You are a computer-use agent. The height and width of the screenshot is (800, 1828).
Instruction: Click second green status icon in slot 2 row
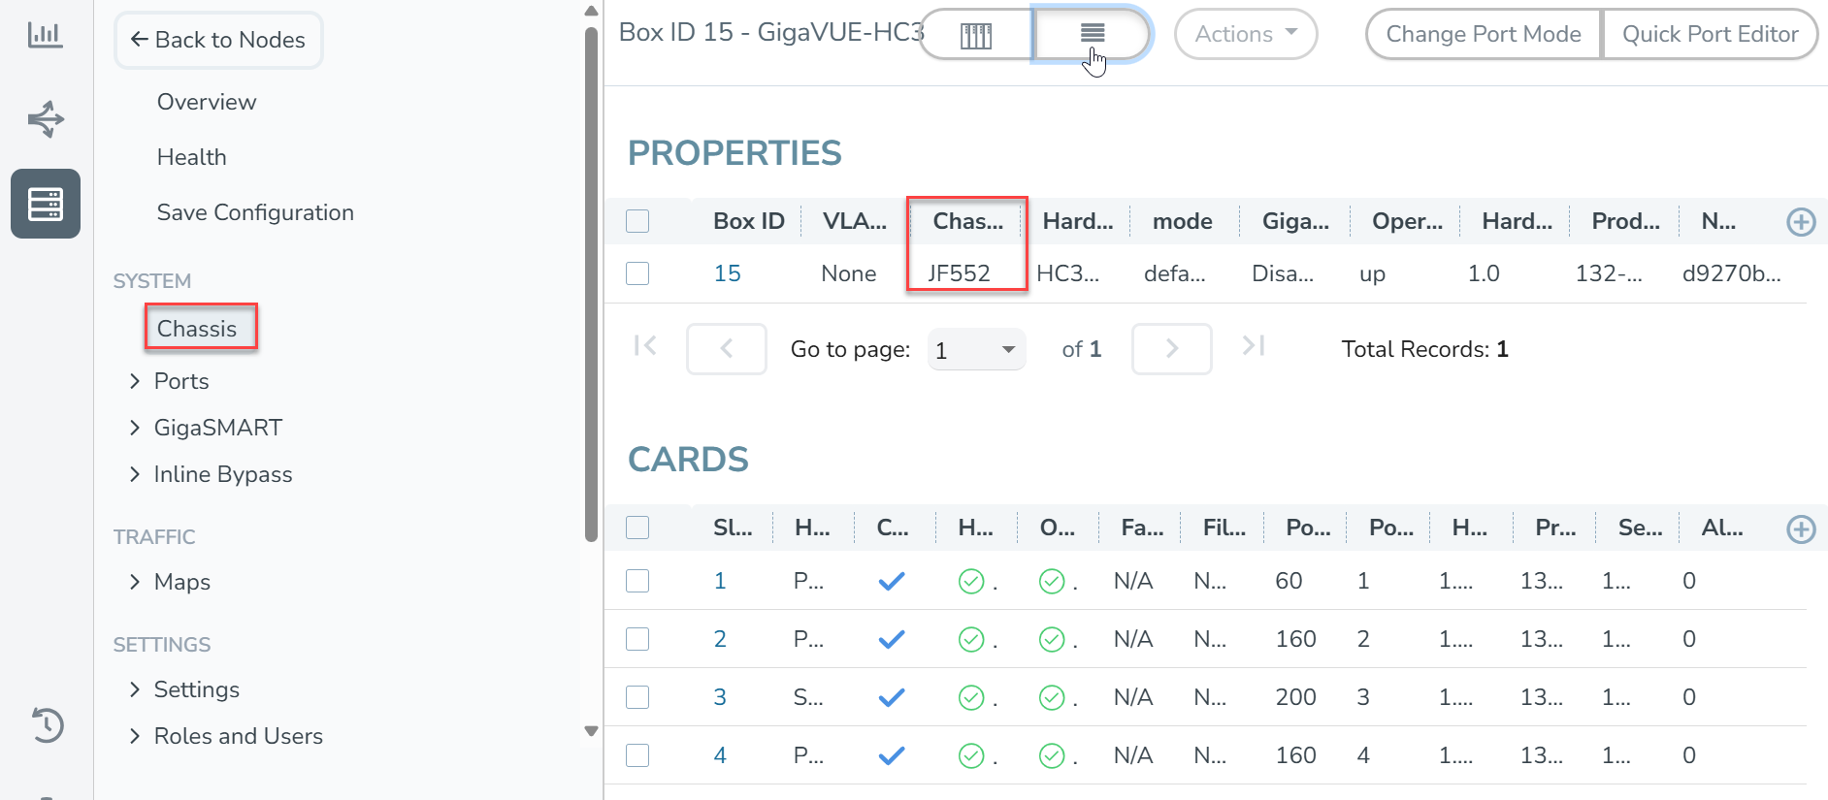pyautogui.click(x=1052, y=639)
